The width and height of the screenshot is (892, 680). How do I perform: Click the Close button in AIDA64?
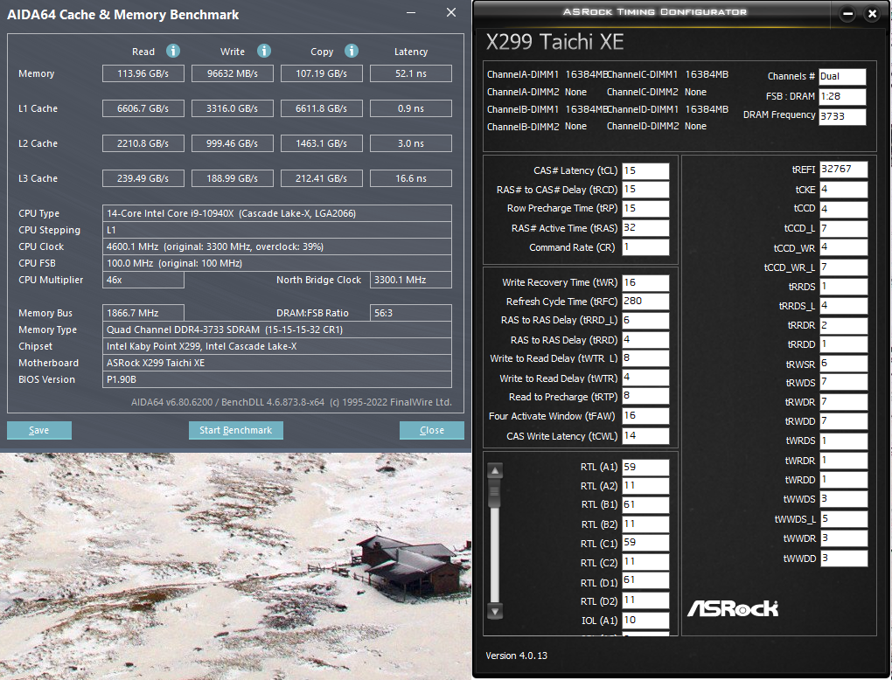pyautogui.click(x=432, y=430)
